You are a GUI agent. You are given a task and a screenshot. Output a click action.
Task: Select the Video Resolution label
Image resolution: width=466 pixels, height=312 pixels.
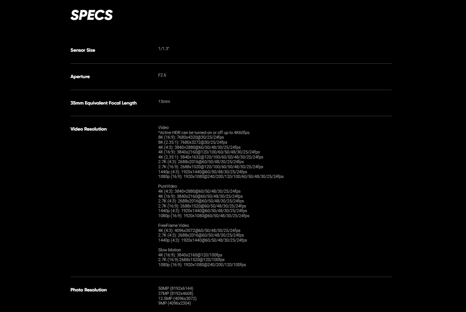[x=88, y=129]
